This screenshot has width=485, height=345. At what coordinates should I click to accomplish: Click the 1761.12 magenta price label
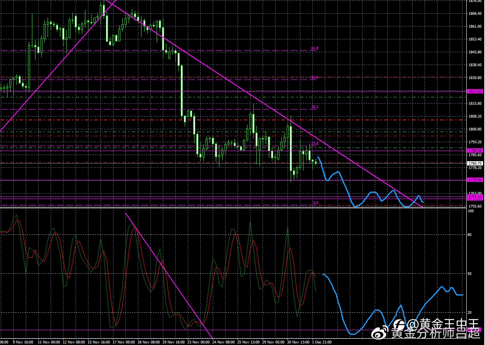click(475, 197)
